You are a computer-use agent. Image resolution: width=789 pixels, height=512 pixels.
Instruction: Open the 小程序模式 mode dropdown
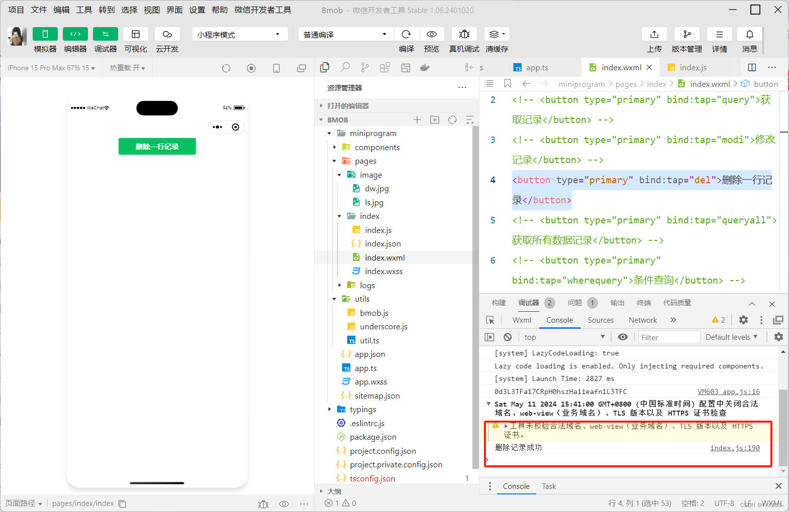point(240,34)
